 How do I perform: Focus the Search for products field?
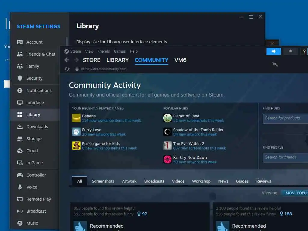[285, 118]
